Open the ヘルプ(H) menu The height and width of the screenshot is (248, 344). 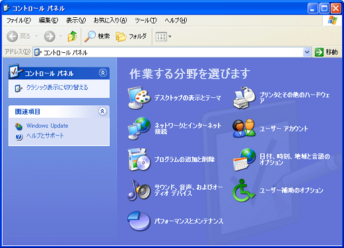pyautogui.click(x=176, y=21)
